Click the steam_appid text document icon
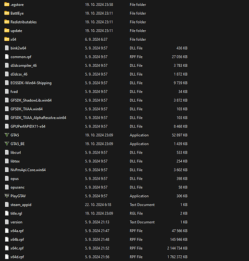Image resolution: width=249 pixels, height=261 pixels. click(7, 205)
